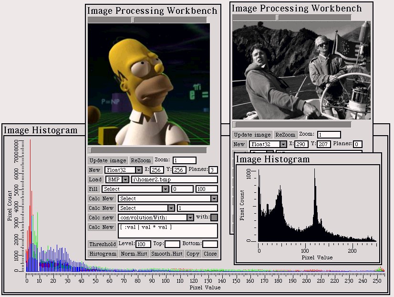Click Y field showing 256

[179, 170]
